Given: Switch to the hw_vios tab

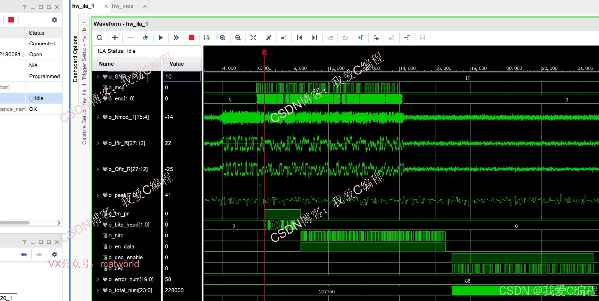Looking at the screenshot, I should [x=123, y=6].
